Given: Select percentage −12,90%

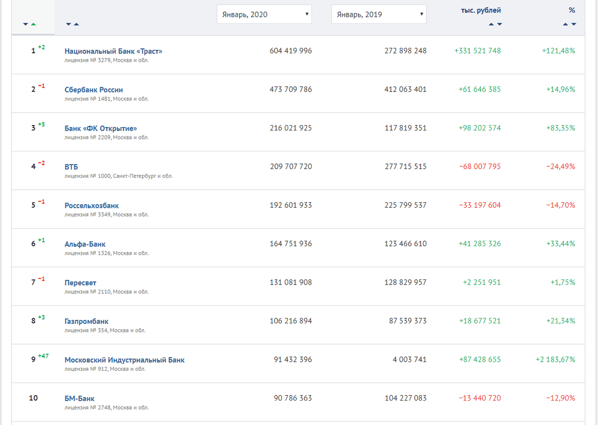Looking at the screenshot, I should click(561, 399).
